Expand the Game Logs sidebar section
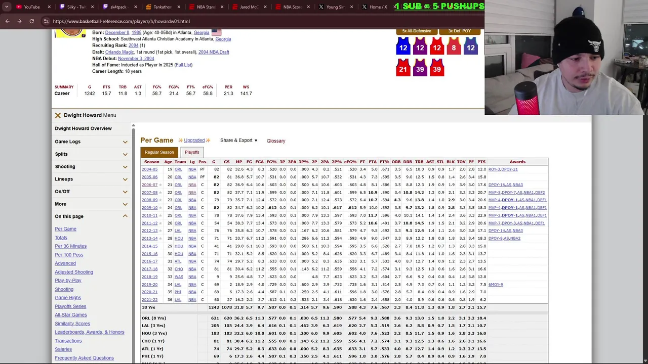 91,142
